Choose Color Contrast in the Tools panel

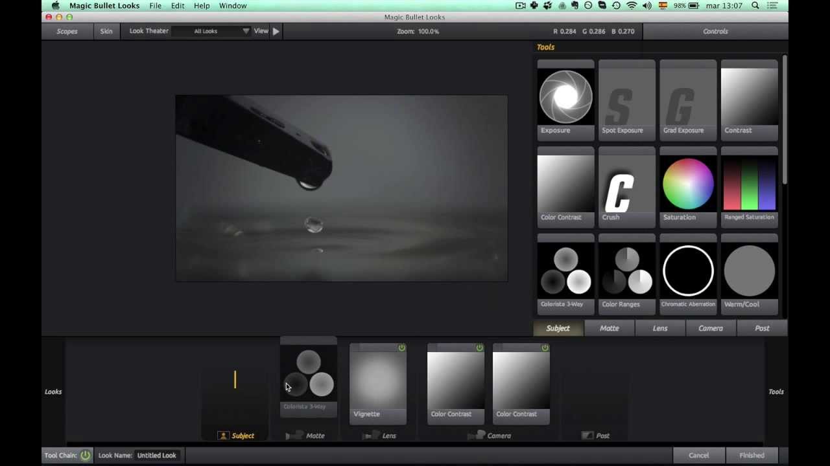[x=565, y=187]
